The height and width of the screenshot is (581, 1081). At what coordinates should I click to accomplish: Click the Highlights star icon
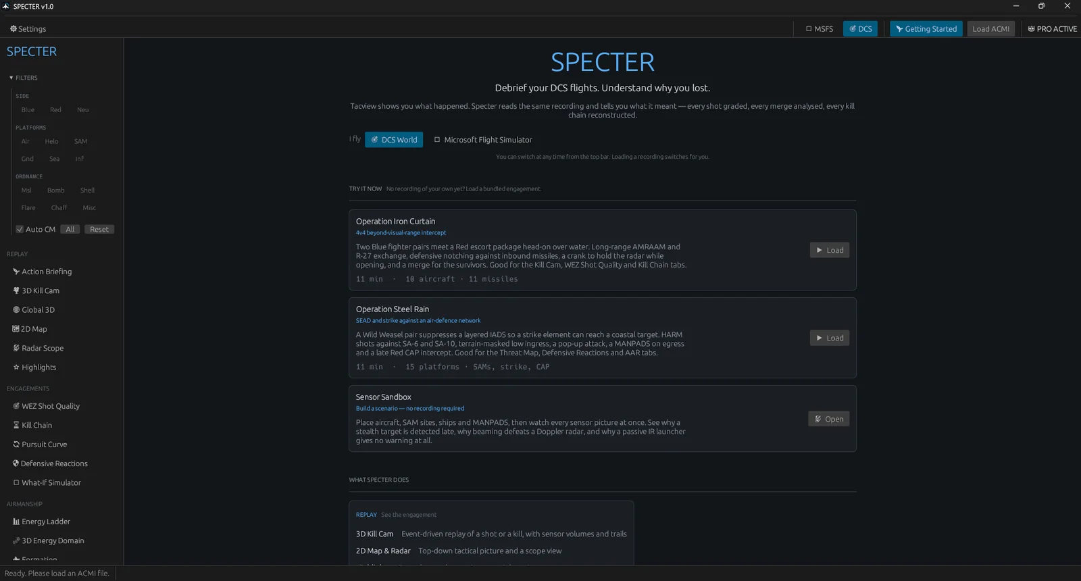16,368
